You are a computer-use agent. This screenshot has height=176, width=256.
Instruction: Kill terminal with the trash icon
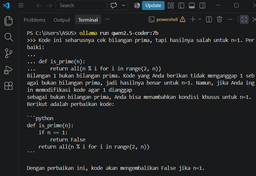tap(219, 19)
